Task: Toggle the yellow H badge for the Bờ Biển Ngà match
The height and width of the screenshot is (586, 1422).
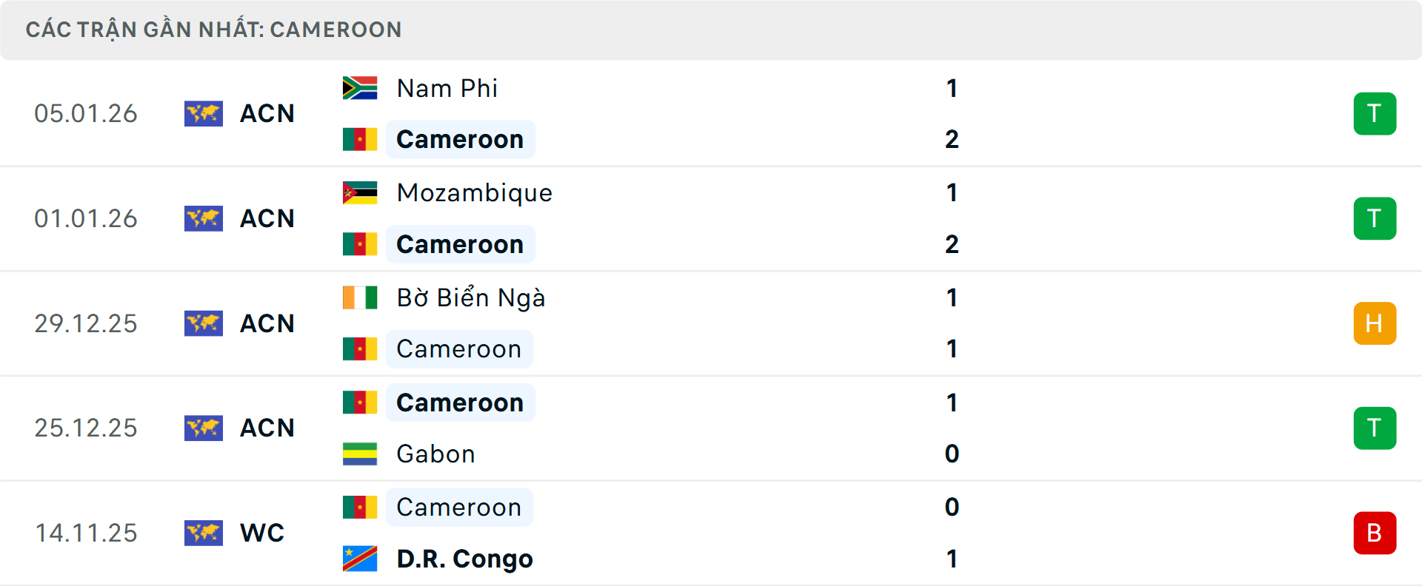Action: pos(1375,323)
